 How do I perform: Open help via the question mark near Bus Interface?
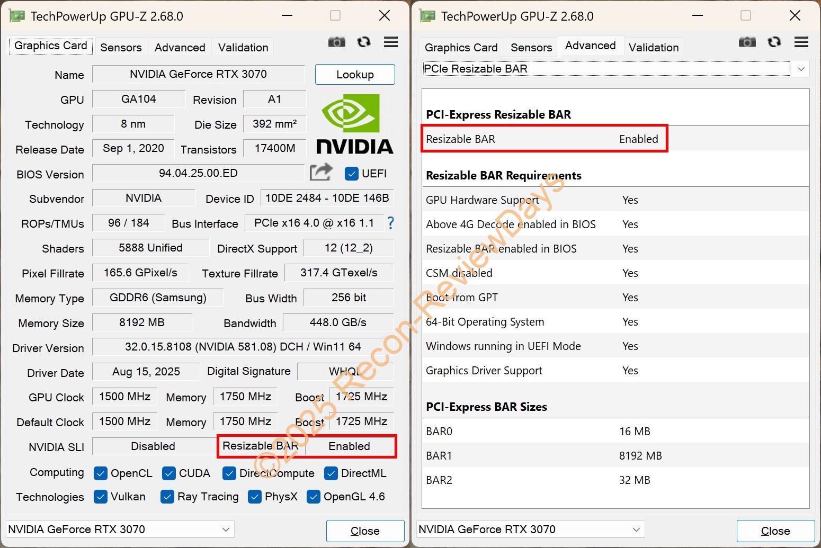390,223
